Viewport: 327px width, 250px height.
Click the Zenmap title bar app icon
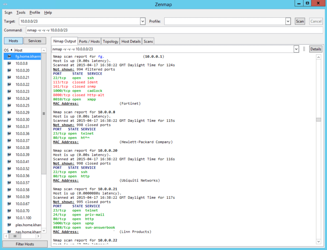click(5, 4)
